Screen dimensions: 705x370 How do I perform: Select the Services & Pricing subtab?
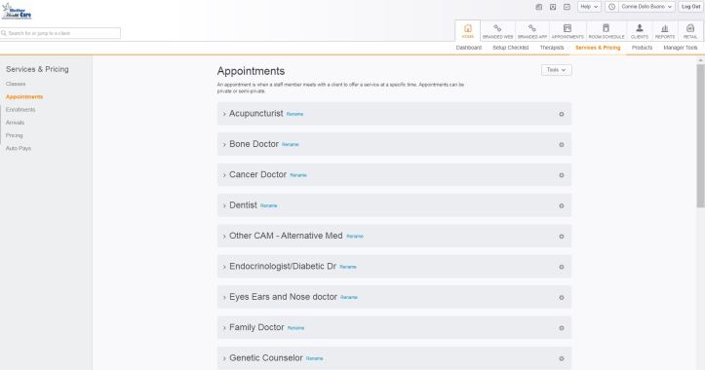tap(598, 48)
